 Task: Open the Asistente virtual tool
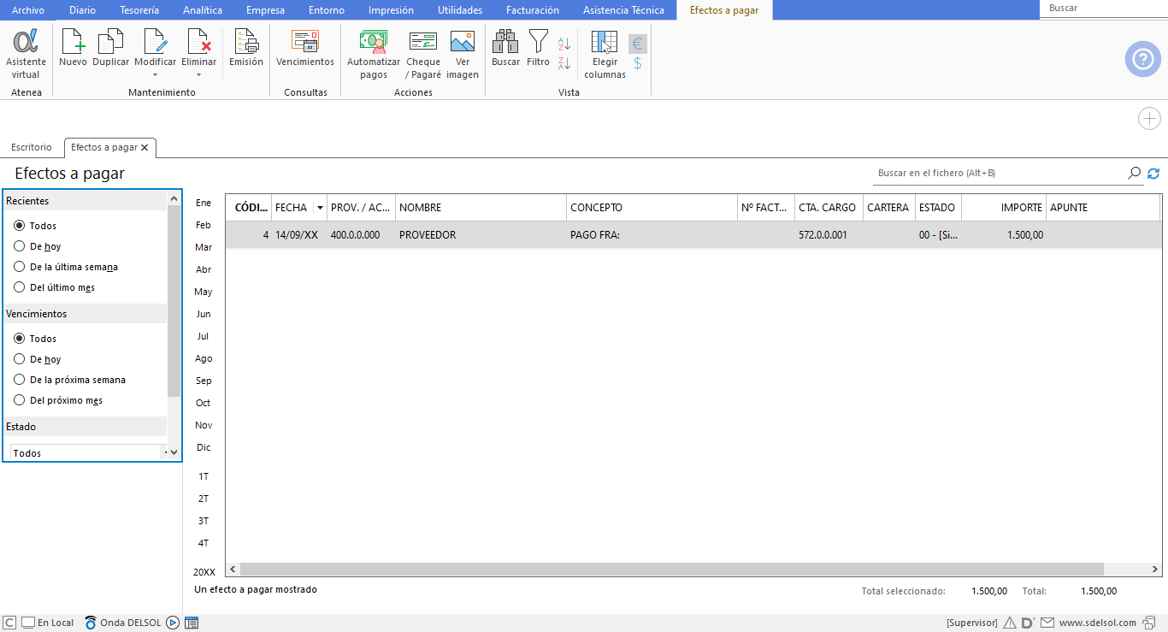point(26,54)
